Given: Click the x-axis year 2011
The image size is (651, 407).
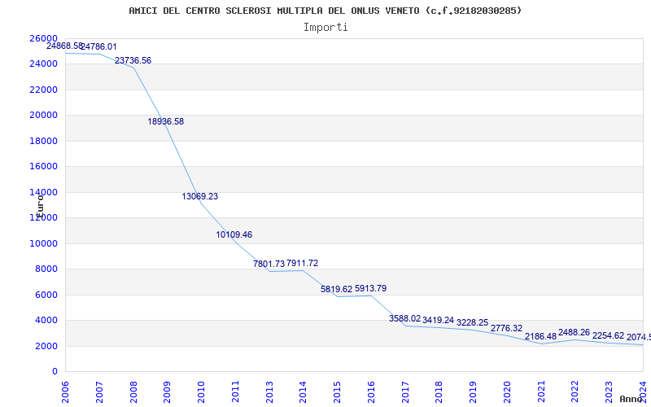Looking at the screenshot, I should click(235, 392).
